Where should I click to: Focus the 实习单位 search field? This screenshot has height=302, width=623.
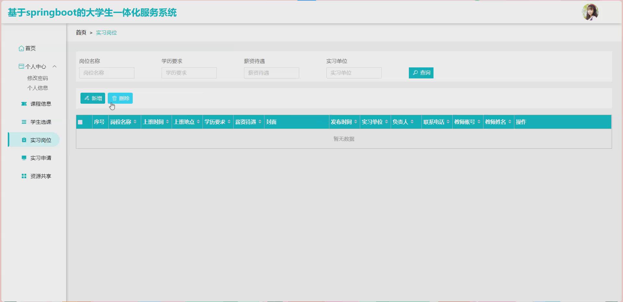click(x=354, y=73)
